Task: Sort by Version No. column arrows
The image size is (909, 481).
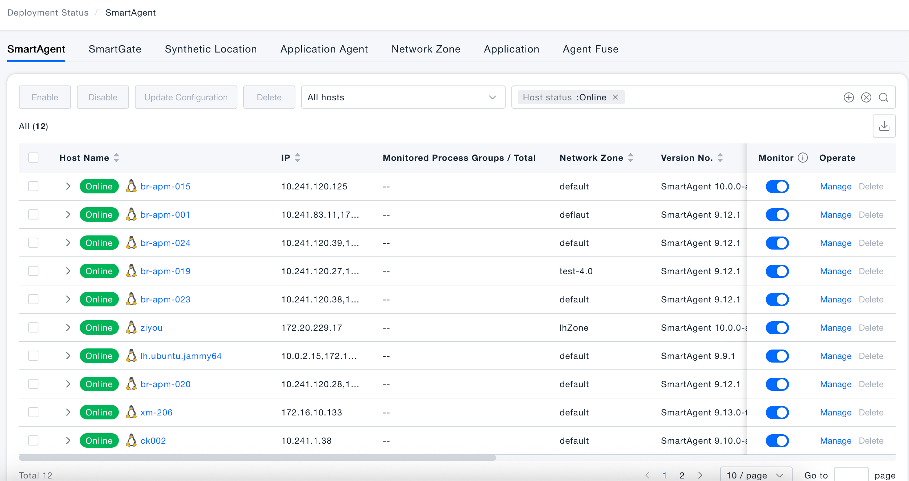Action: 720,158
